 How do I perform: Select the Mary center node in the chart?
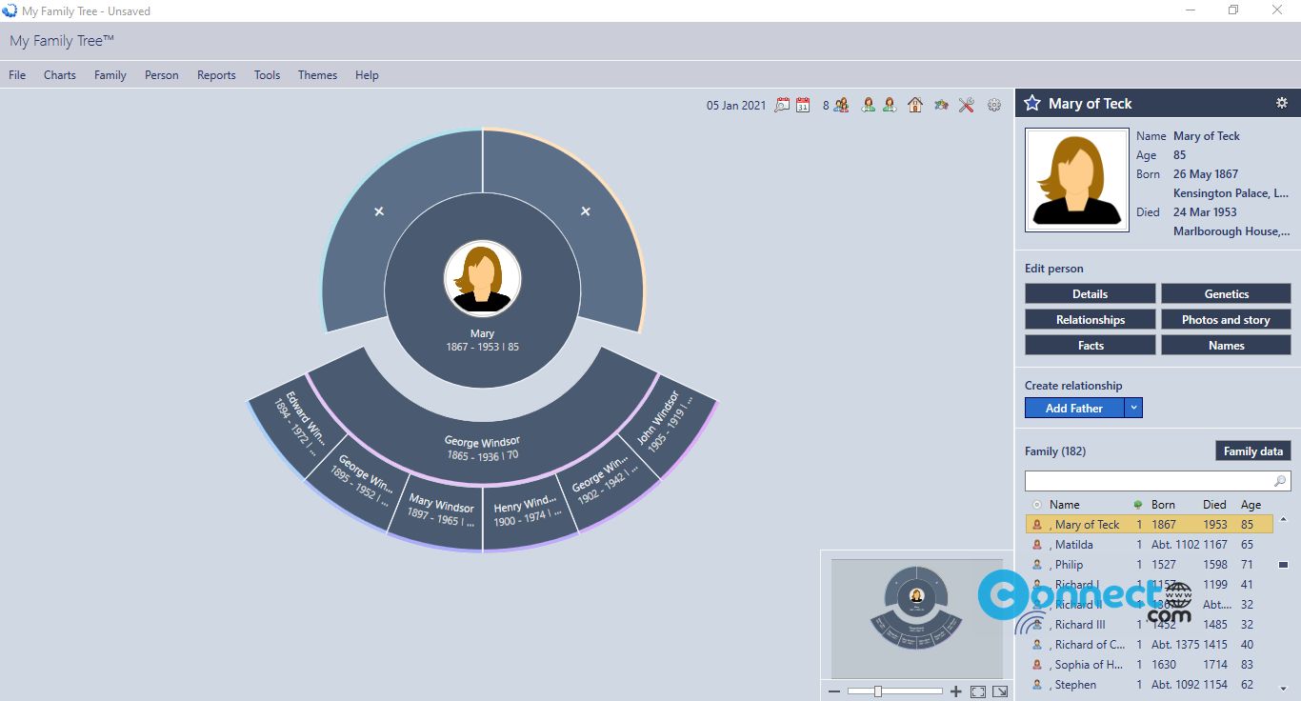pyautogui.click(x=483, y=290)
